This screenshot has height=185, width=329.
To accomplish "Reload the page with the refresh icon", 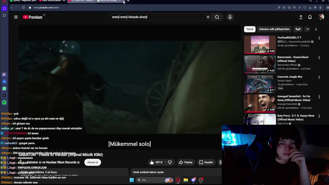I will tap(23, 7).
